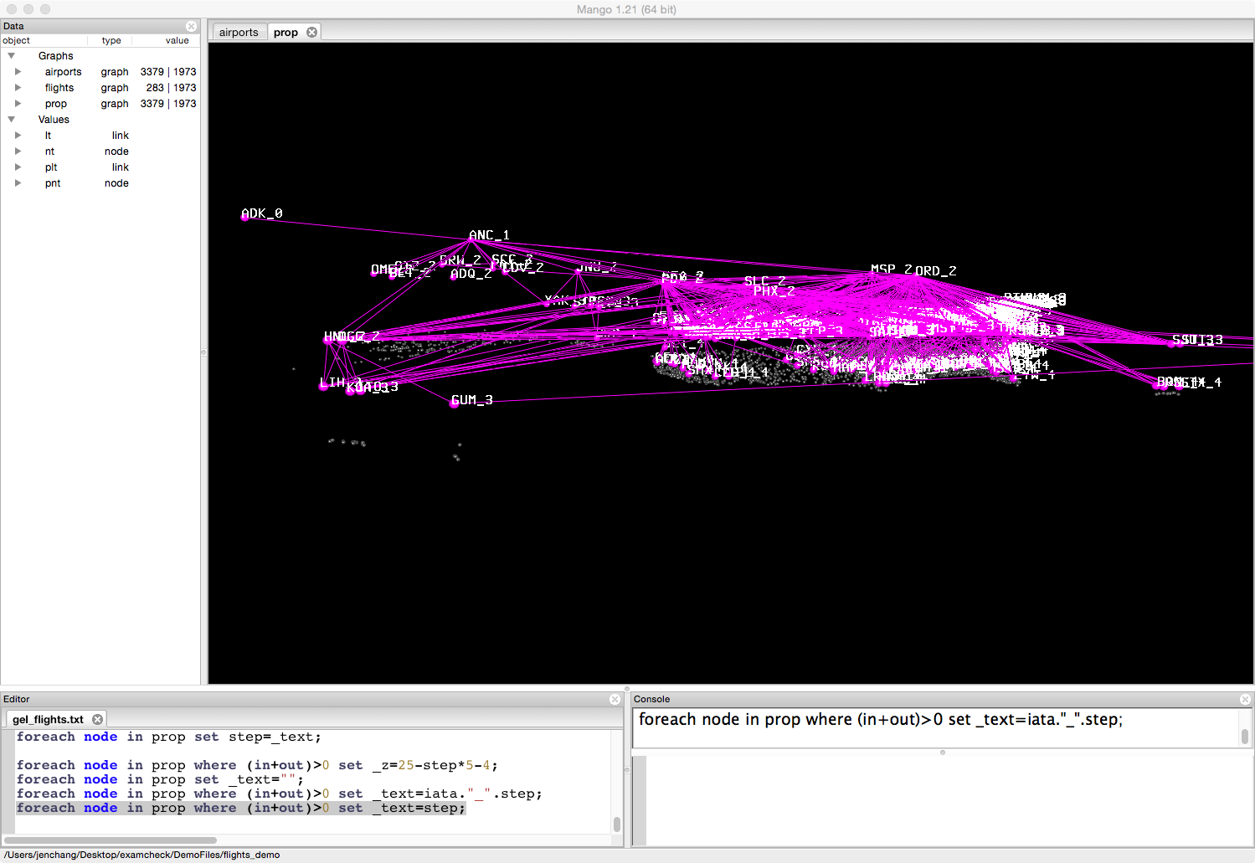This screenshot has height=863, width=1255.
Task: Close the Data panel
Action: pyautogui.click(x=191, y=26)
